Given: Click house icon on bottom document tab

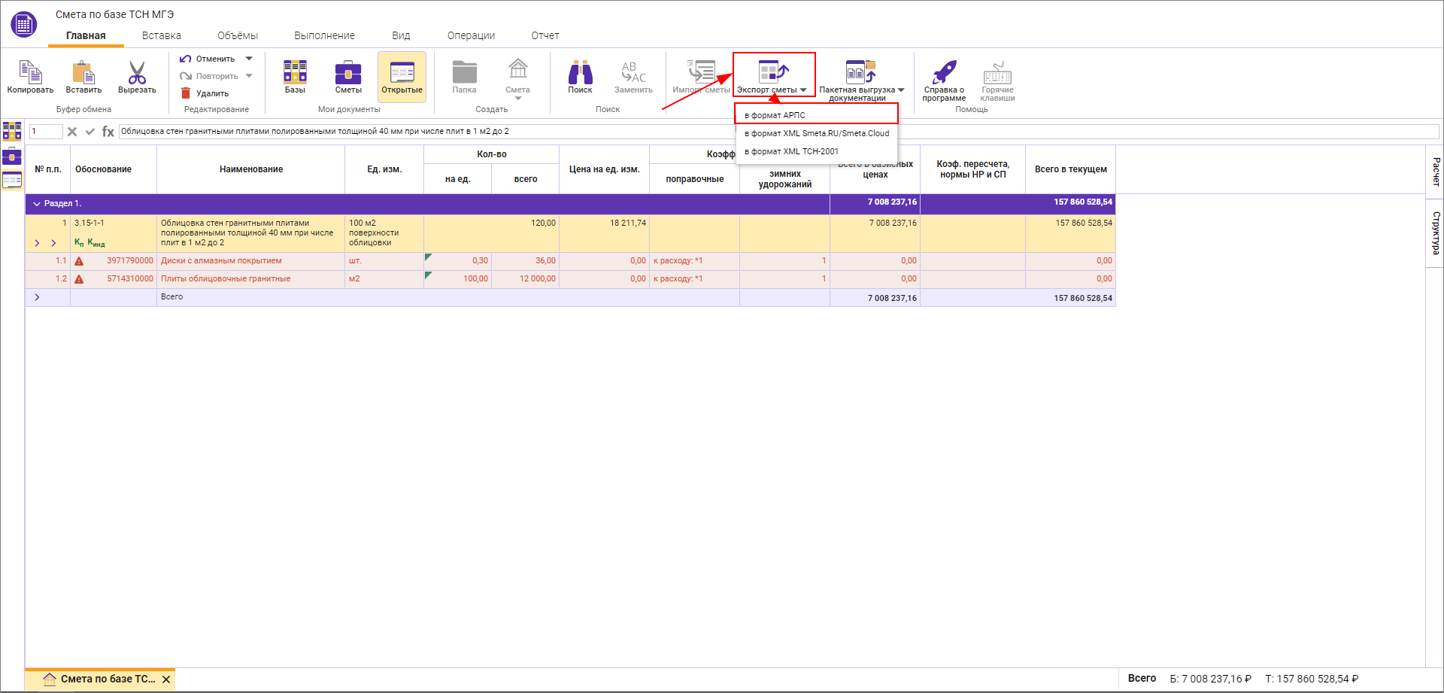Looking at the screenshot, I should [50, 679].
